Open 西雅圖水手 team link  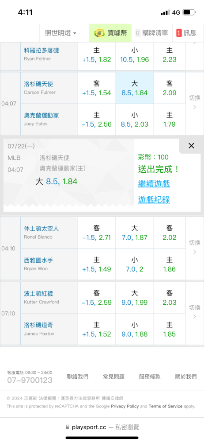click(x=38, y=260)
